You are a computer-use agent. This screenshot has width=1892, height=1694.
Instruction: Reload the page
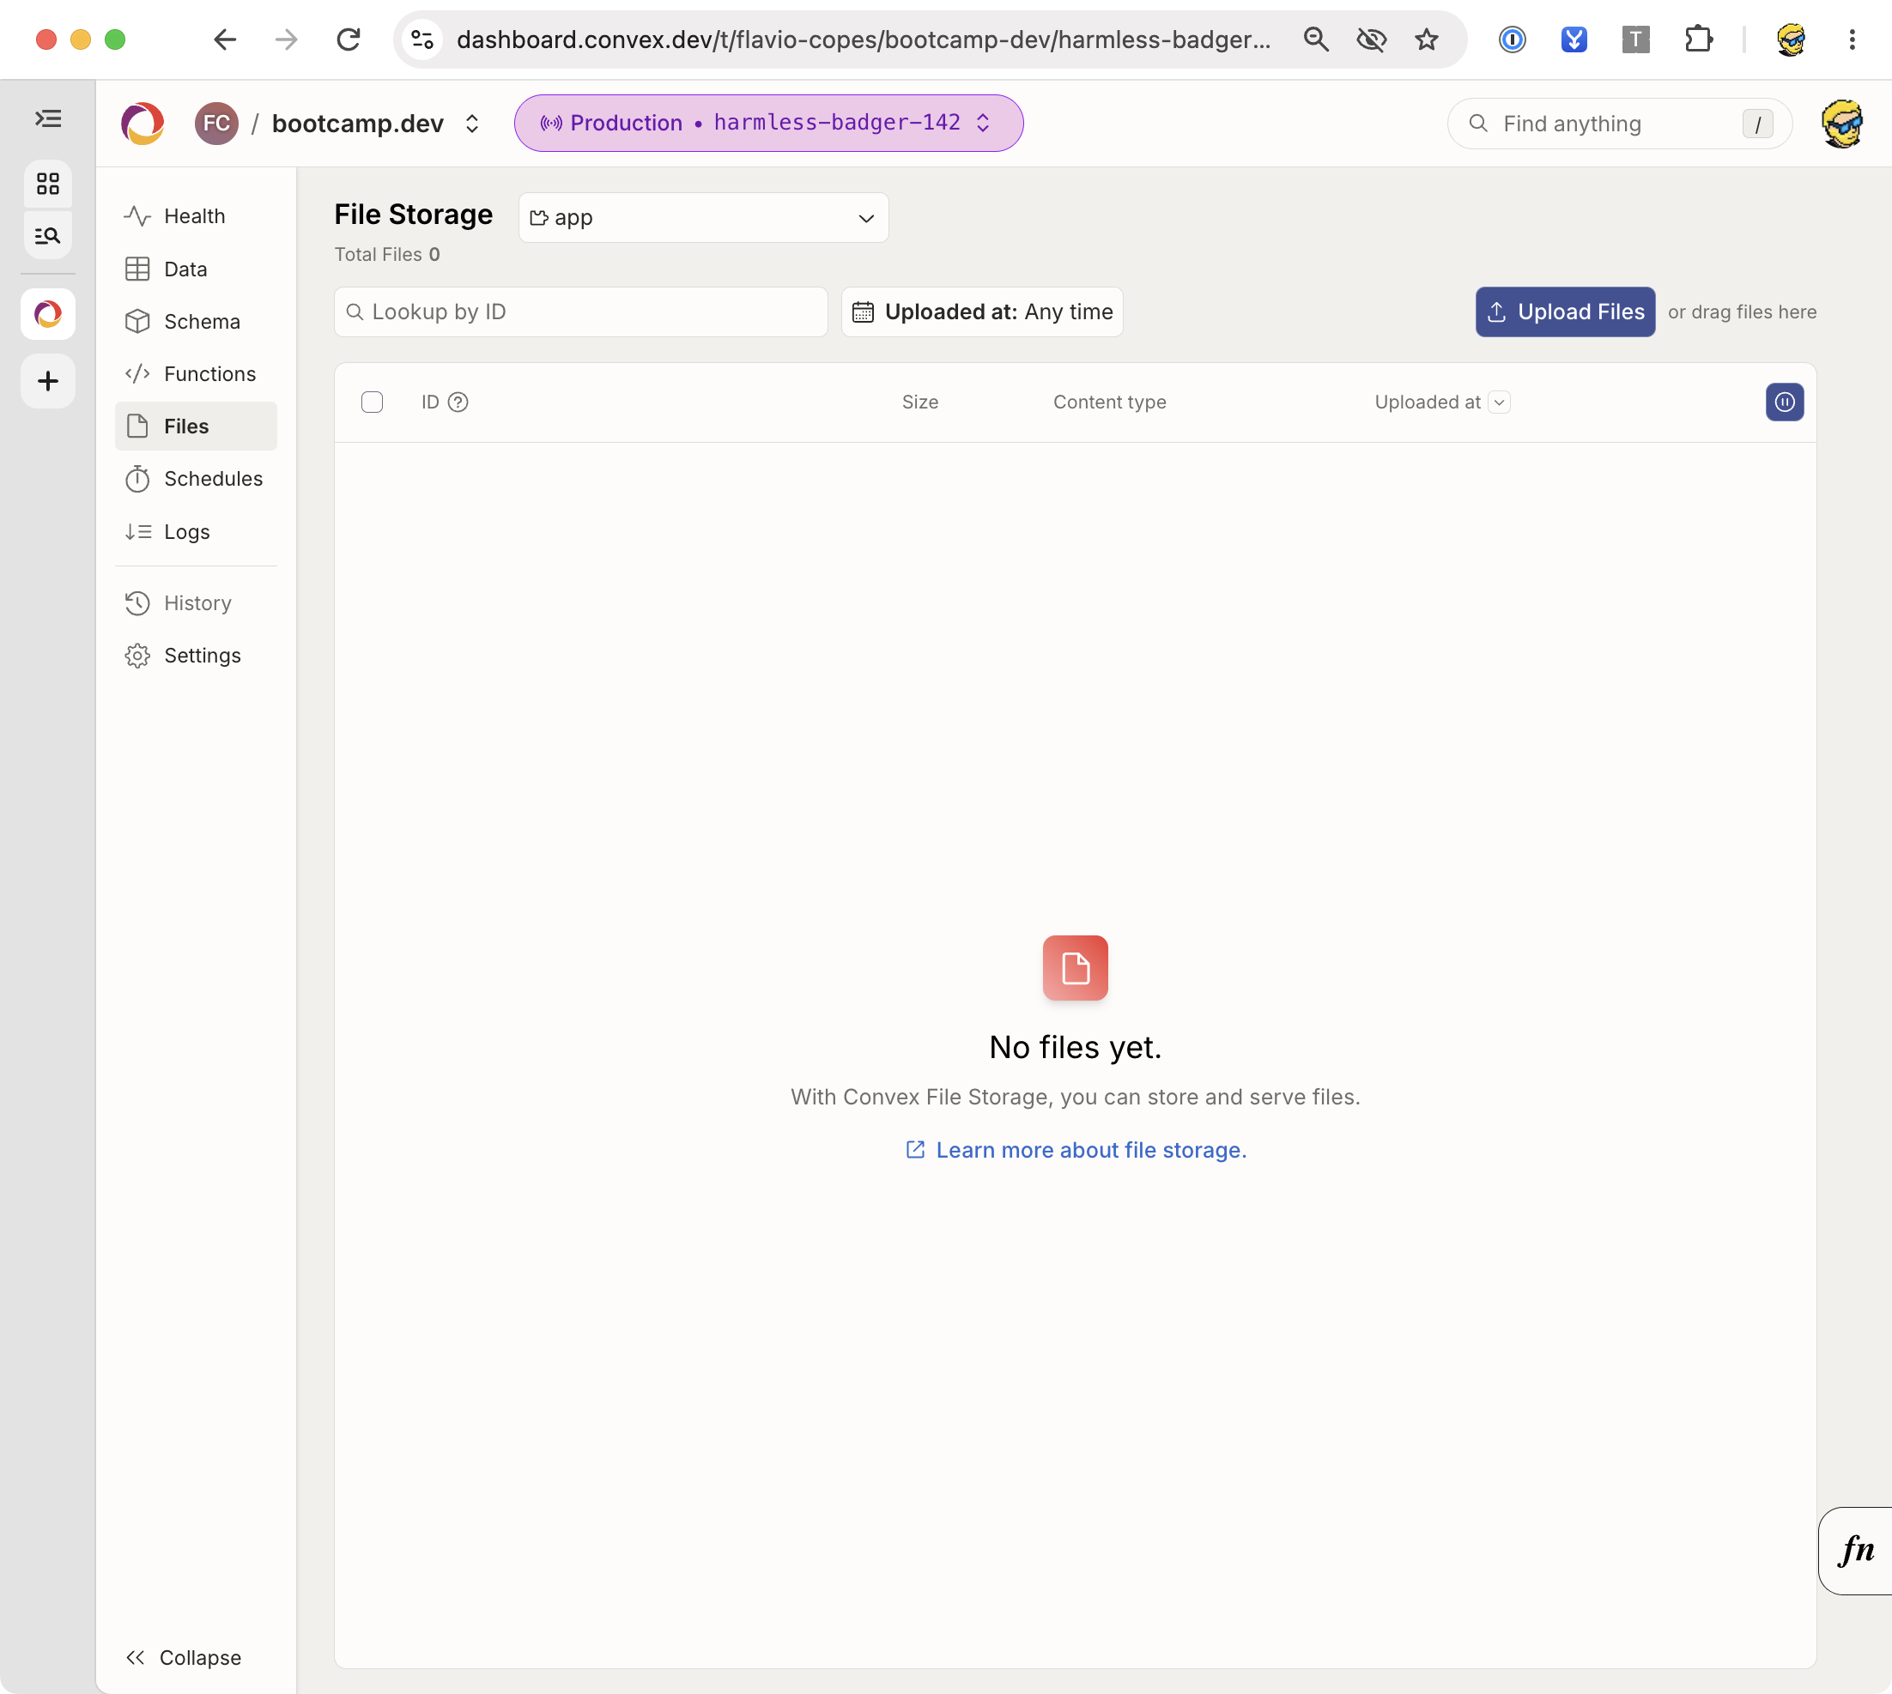click(349, 39)
